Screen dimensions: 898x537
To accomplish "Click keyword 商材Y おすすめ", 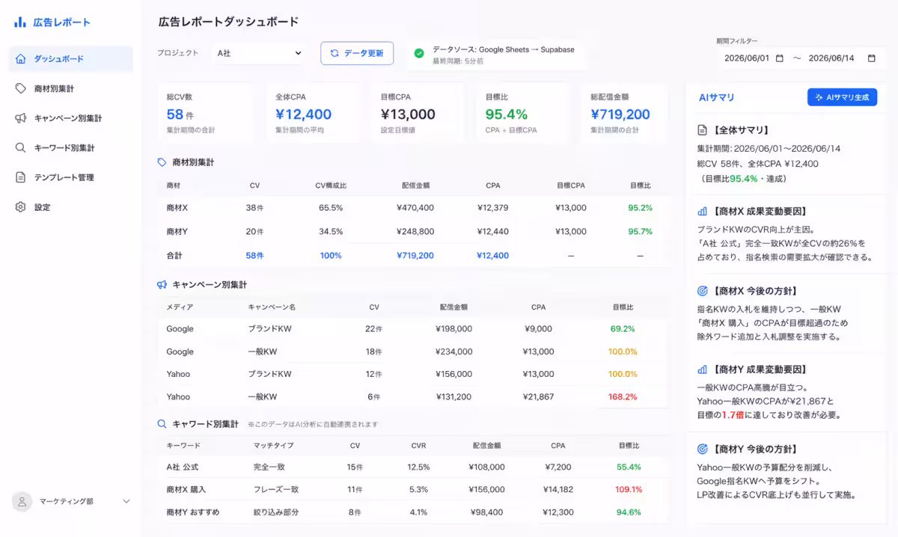I will coord(193,512).
